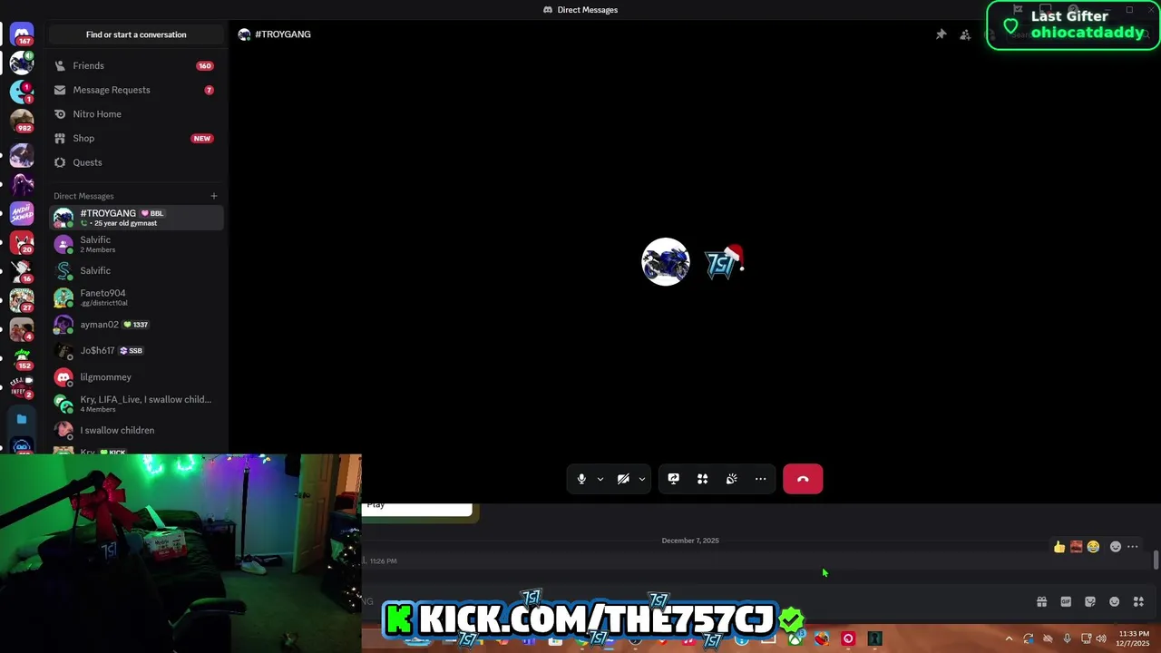This screenshot has width=1161, height=653.
Task: Click December 7, 2025 date divider
Action: click(x=690, y=541)
